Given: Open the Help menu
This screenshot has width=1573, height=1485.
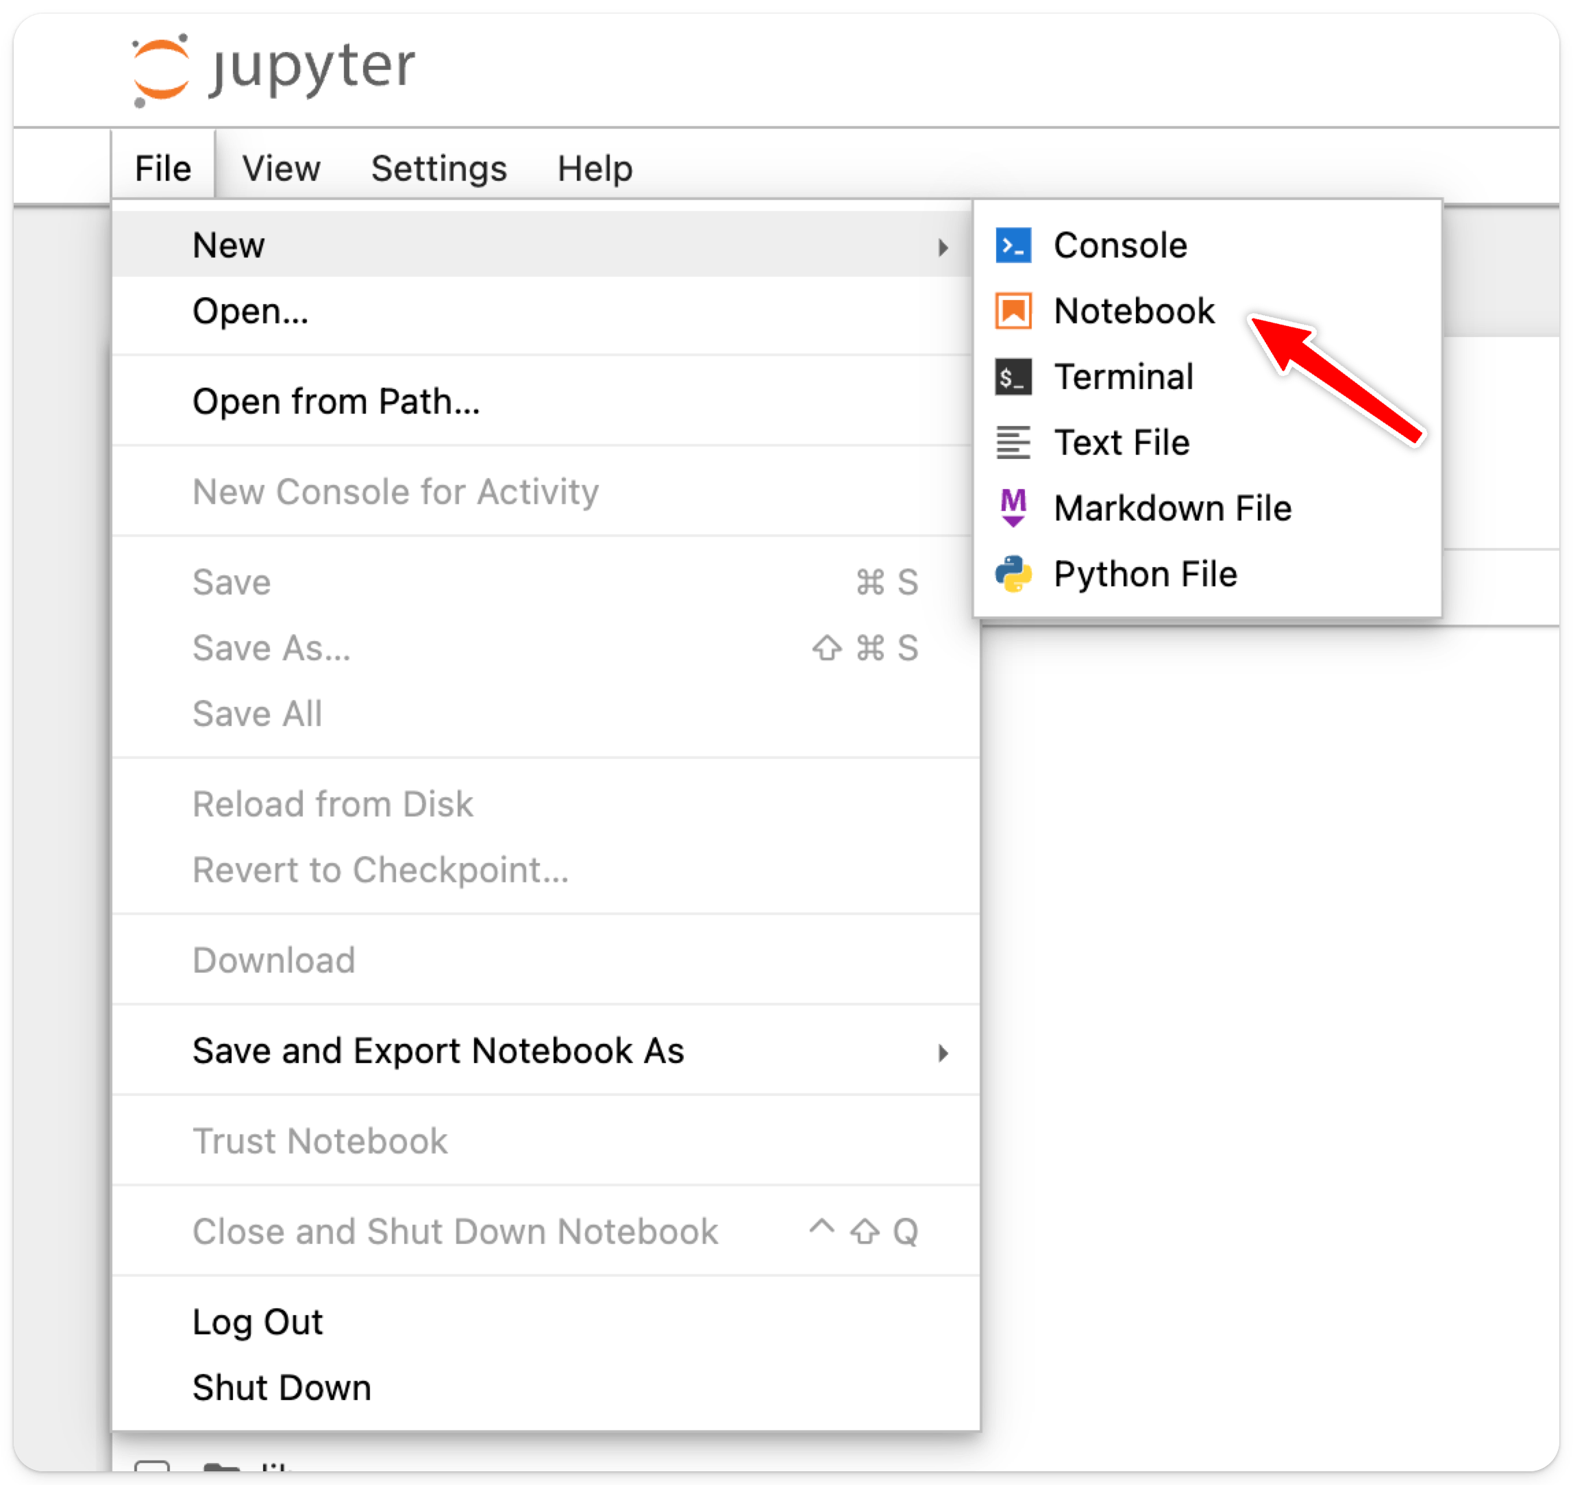Looking at the screenshot, I should (595, 169).
